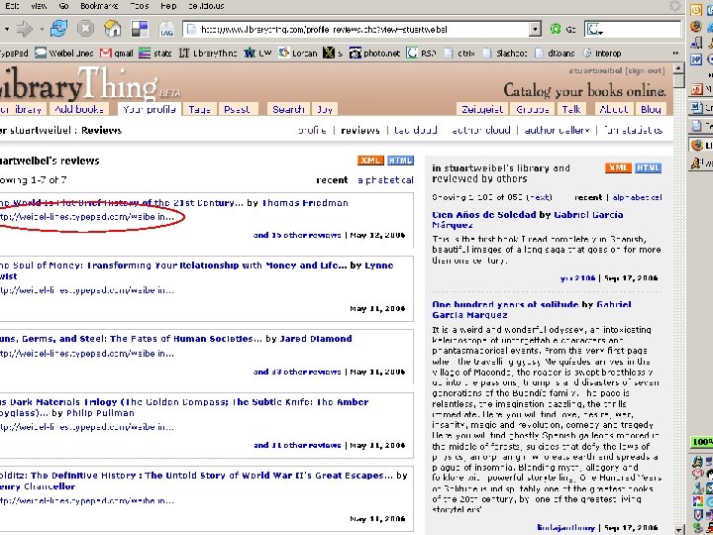The height and width of the screenshot is (535, 713).
Task: Click the HTML button in reviewed by others panel
Action: (648, 167)
